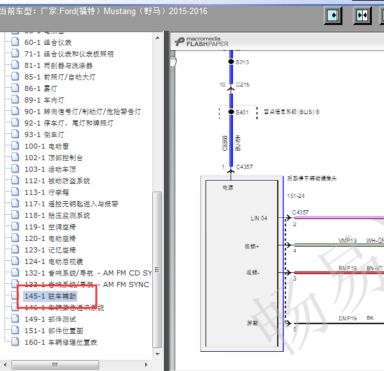Click the tree vertical scrollbar thumb
Screen dimensions: 384x371
click(x=157, y=270)
